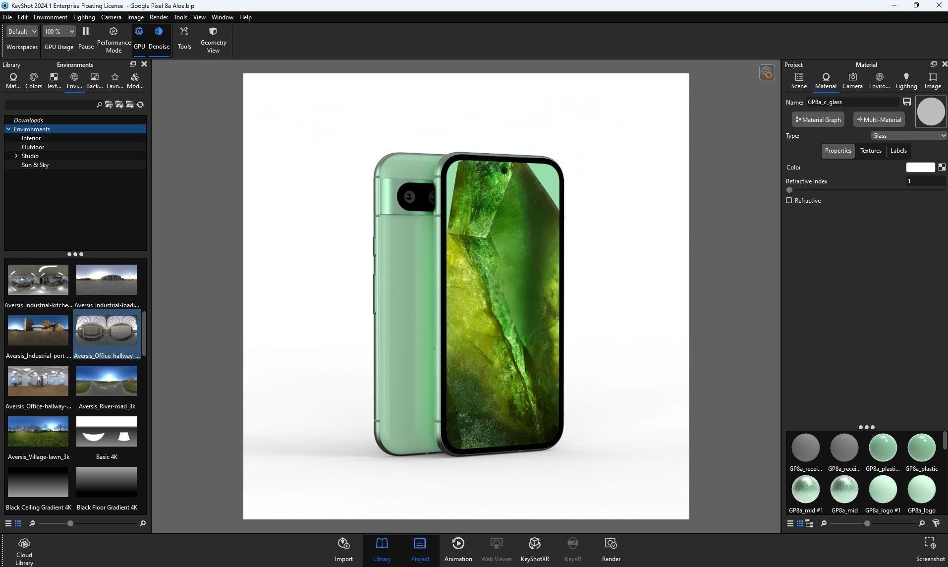Switch material list to tree view
The height and width of the screenshot is (567, 948).
coord(809,523)
